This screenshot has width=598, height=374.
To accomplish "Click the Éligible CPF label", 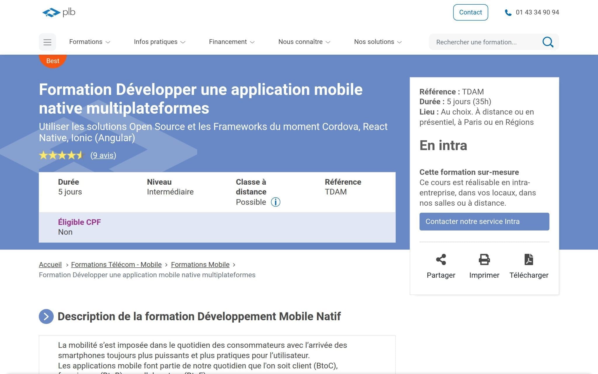I will tap(79, 222).
